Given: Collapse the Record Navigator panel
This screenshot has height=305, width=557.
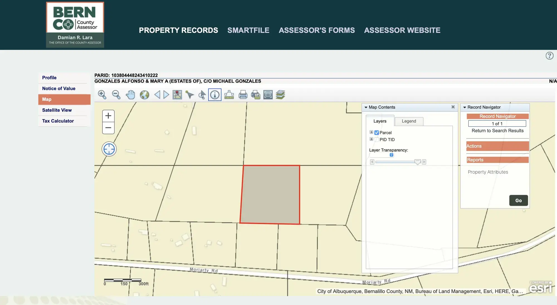Looking at the screenshot, I should click(x=465, y=107).
